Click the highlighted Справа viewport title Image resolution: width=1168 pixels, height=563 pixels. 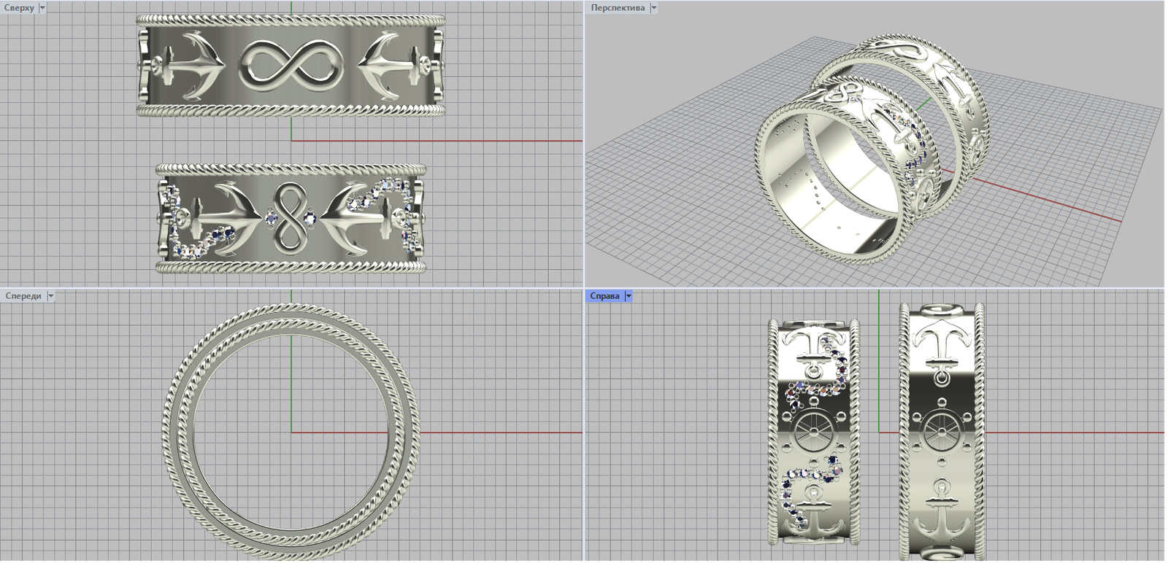604,296
